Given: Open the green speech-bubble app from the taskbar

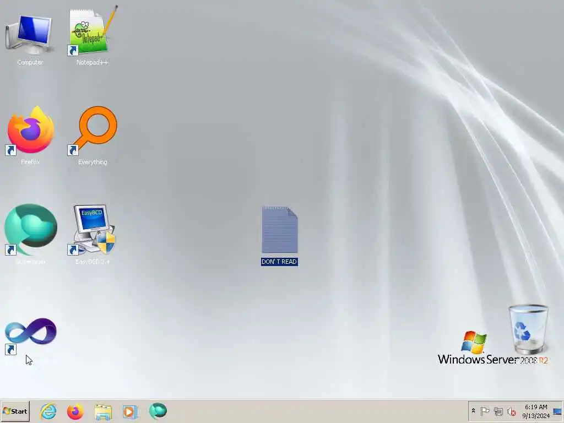Looking at the screenshot, I should coord(158,411).
